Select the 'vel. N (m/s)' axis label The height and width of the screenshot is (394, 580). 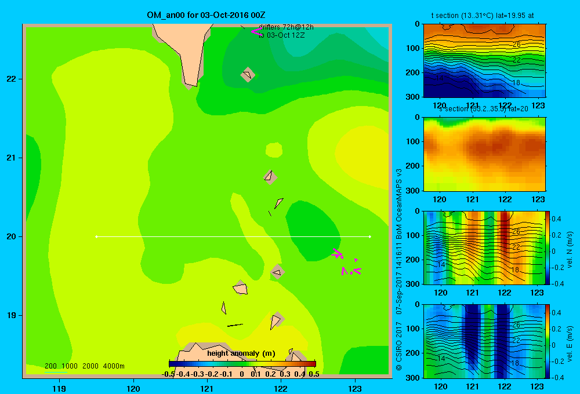pos(570,250)
